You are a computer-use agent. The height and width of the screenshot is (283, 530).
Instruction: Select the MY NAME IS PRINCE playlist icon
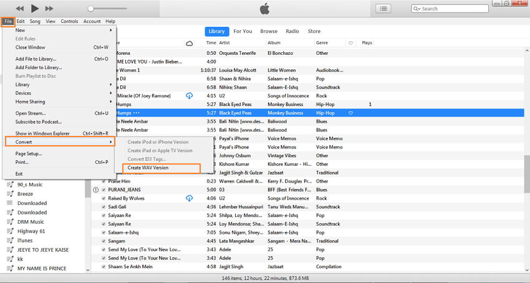[11, 268]
